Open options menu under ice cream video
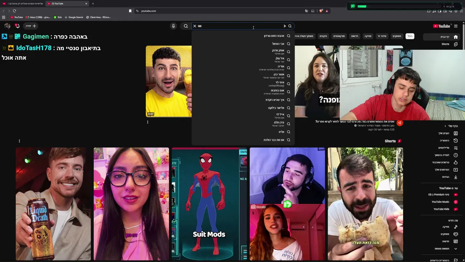The image size is (465, 262). click(147, 122)
